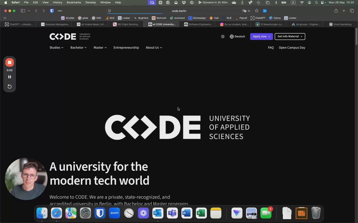Switch to the Email Marketing tab
The image size is (358, 223).
(340, 24)
